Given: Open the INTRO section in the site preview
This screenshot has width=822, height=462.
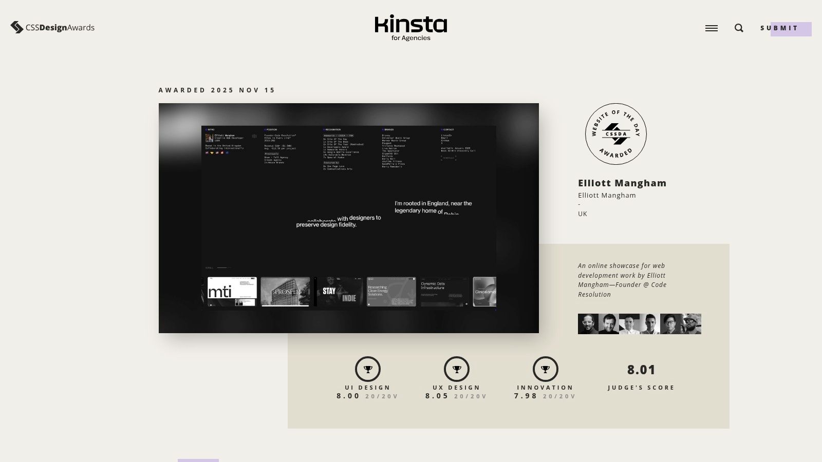Looking at the screenshot, I should coord(209,130).
